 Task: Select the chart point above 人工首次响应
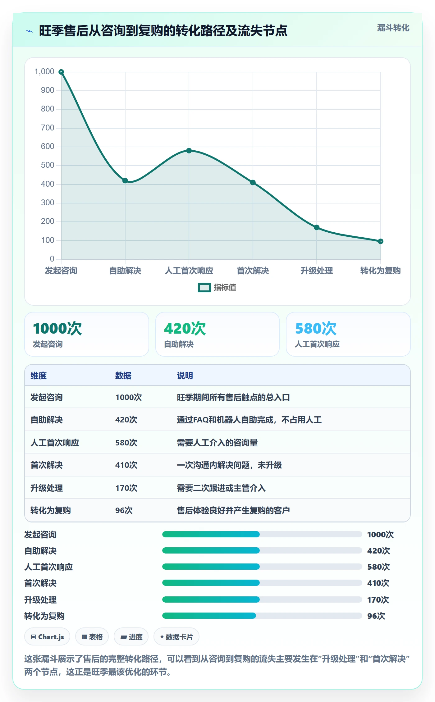coord(189,151)
